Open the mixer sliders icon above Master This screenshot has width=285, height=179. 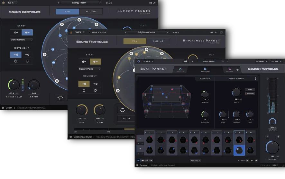[x=267, y=136]
